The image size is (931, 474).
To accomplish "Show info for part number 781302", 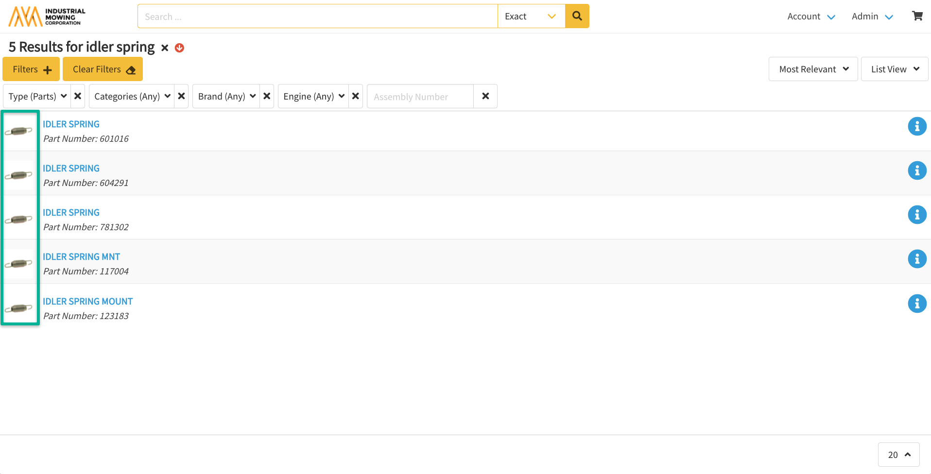I will [917, 215].
